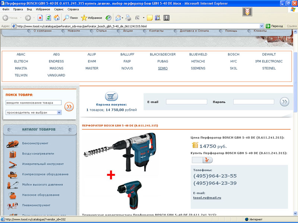Stop loading the page with the red X icon

[x=40, y=18]
